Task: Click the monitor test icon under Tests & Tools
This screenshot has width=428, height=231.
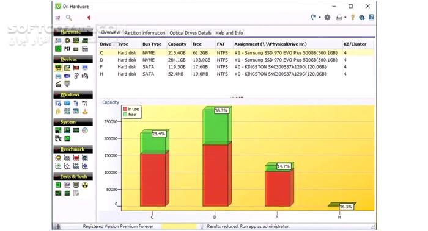Action: click(x=76, y=185)
